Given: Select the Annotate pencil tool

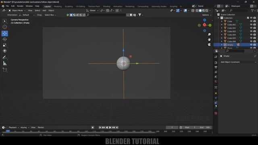Looking at the screenshot, I should pos(4,57).
